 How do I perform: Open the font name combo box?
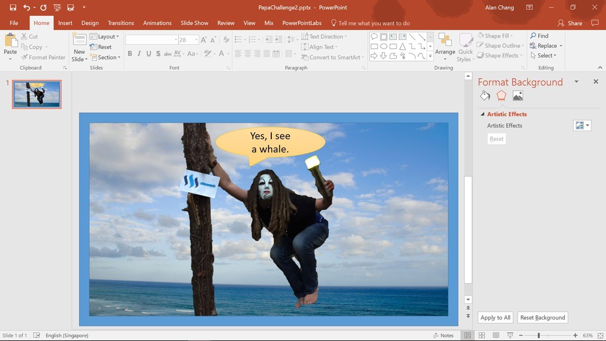(x=151, y=40)
